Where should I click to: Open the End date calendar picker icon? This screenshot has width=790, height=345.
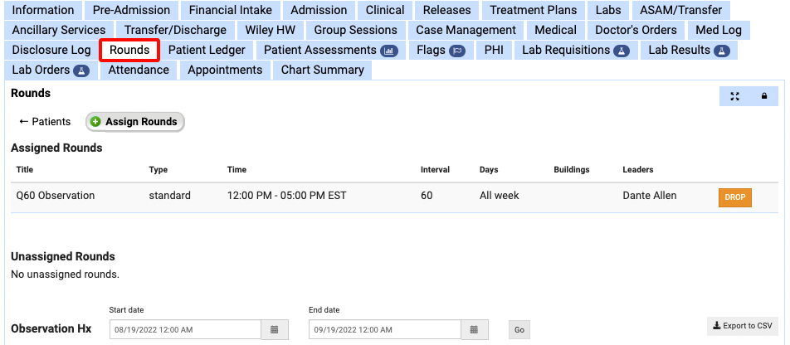(473, 330)
